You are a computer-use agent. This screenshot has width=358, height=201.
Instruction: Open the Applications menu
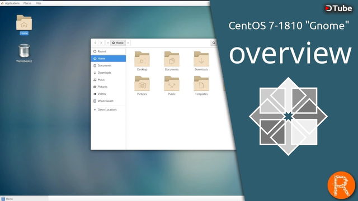(11, 3)
